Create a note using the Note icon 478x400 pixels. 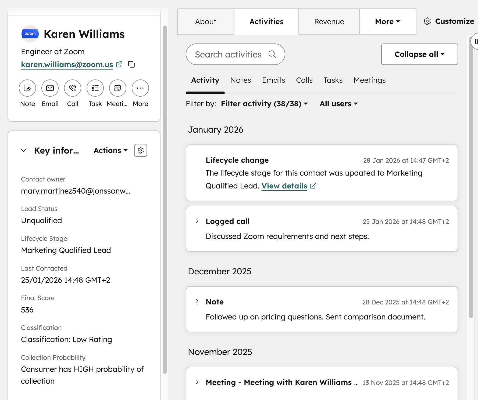tap(27, 88)
